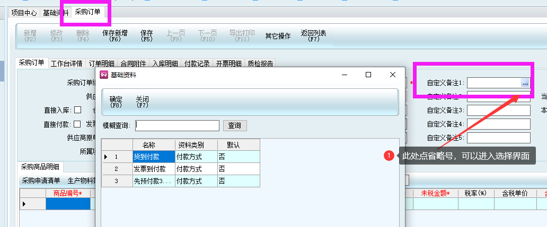This screenshot has width=547, height=227.
Task: Focus the 模糊查询 search field
Action: pyautogui.click(x=177, y=125)
